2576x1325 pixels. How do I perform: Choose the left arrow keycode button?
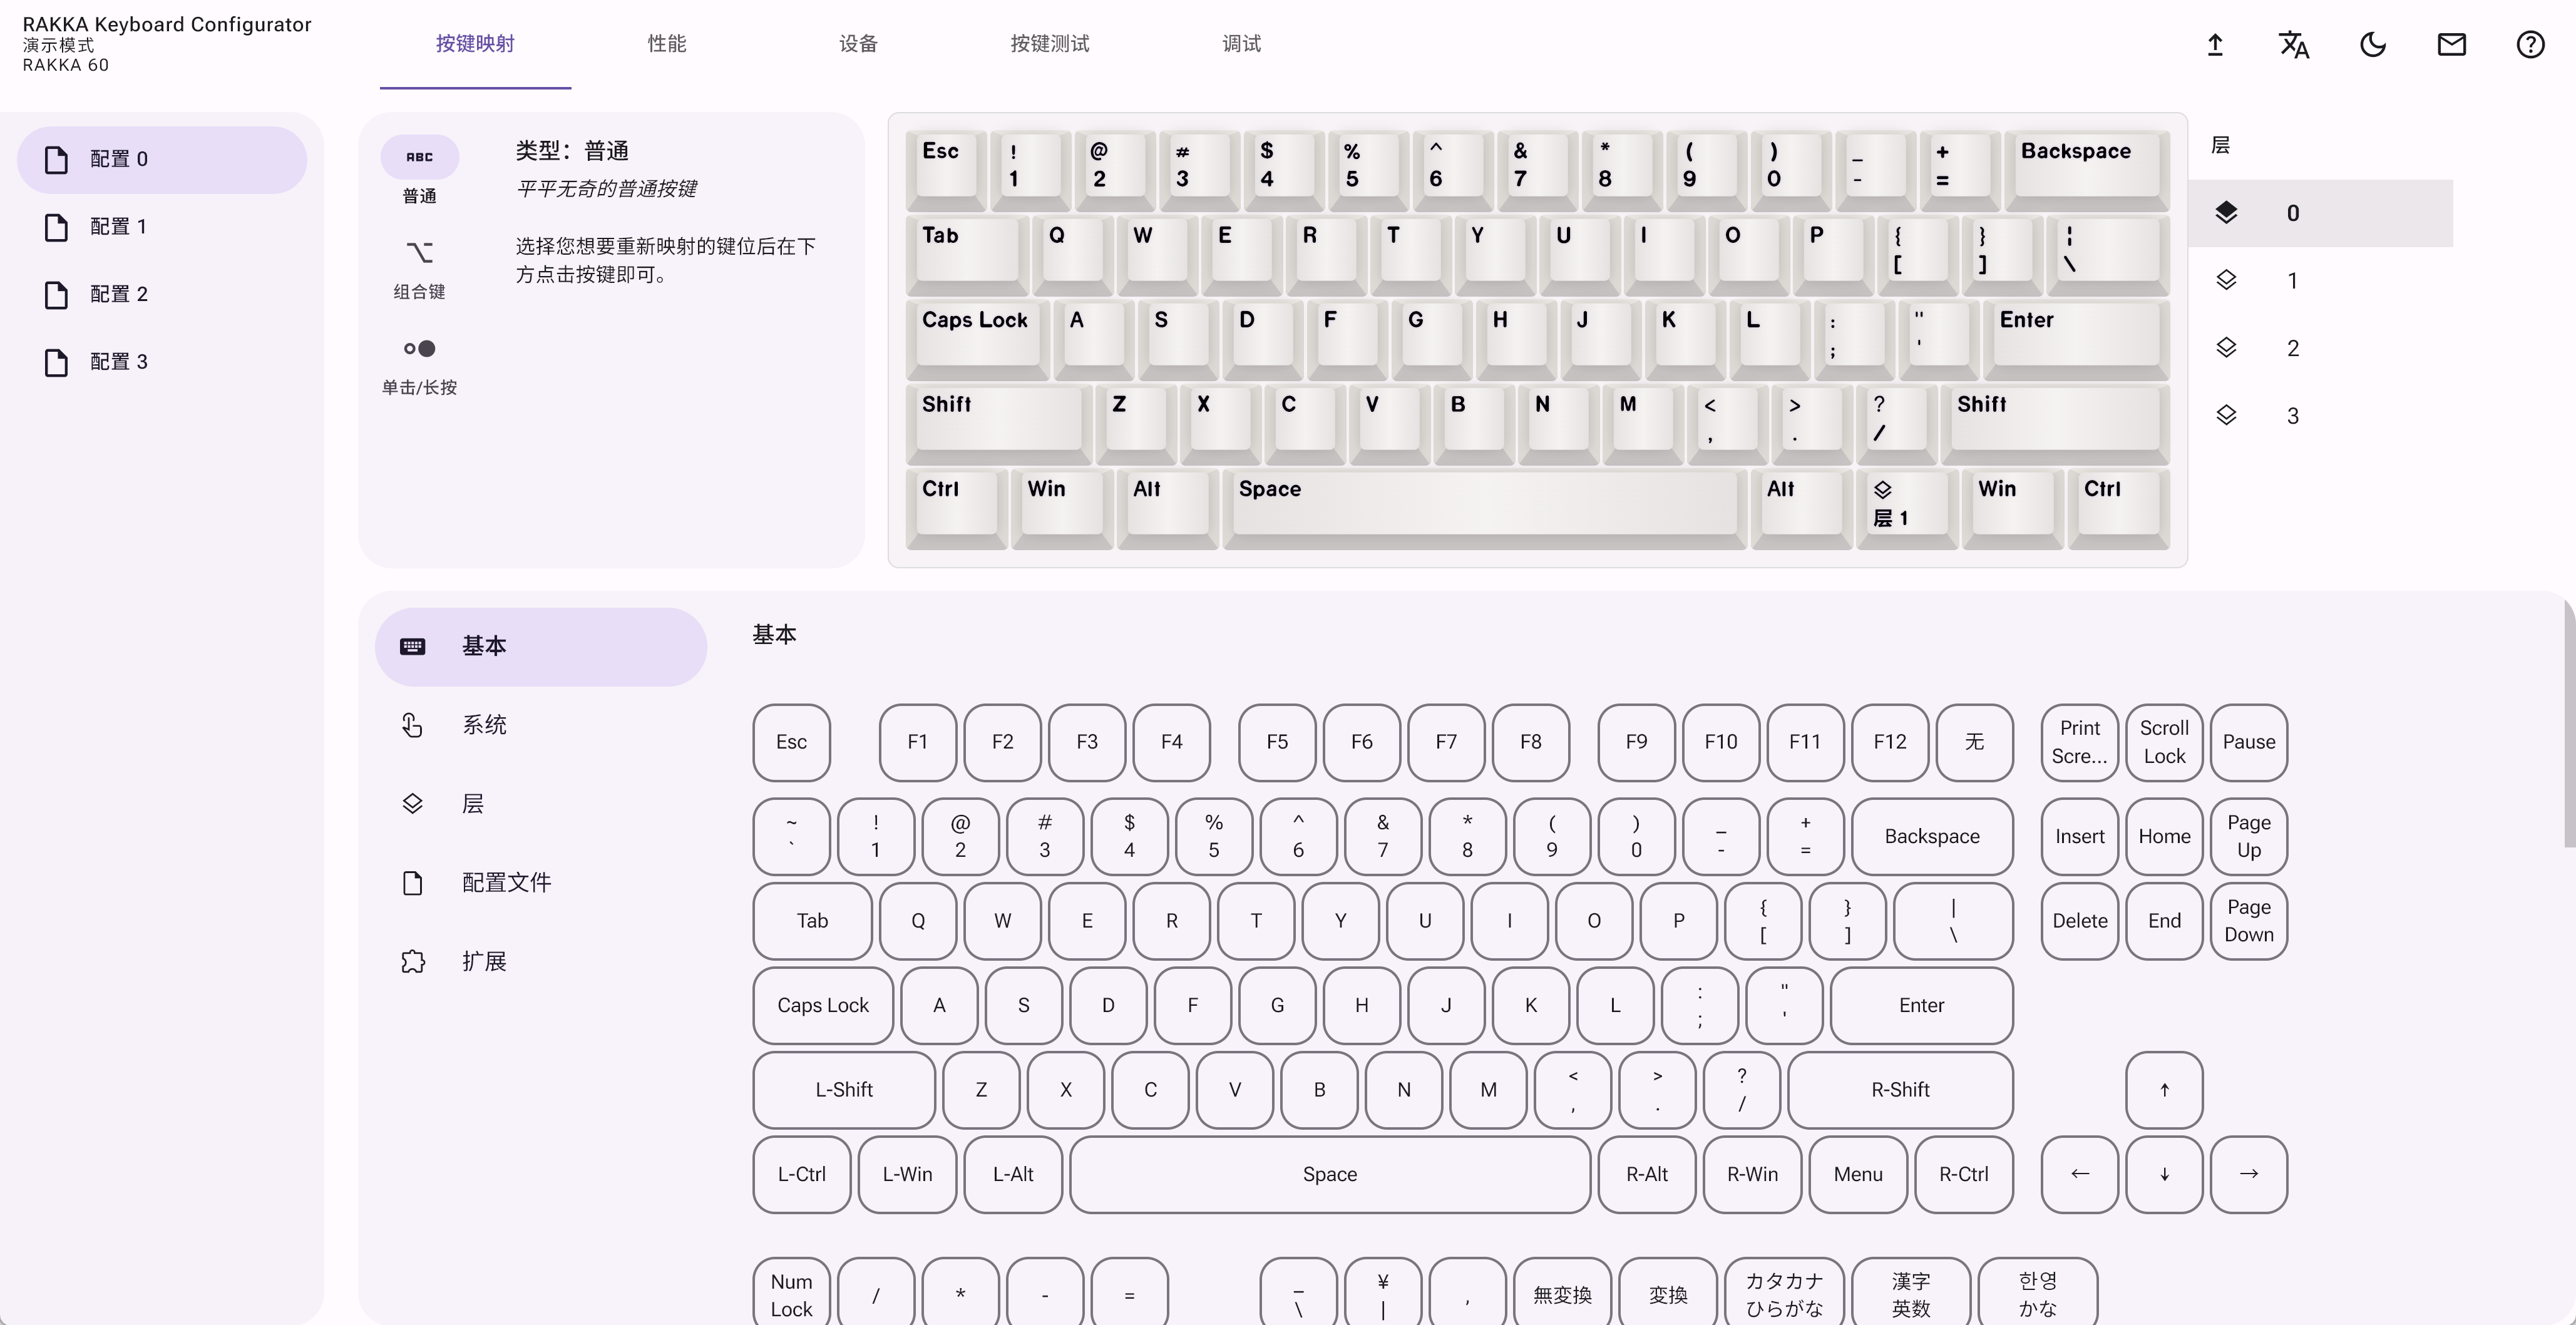pos(2079,1174)
